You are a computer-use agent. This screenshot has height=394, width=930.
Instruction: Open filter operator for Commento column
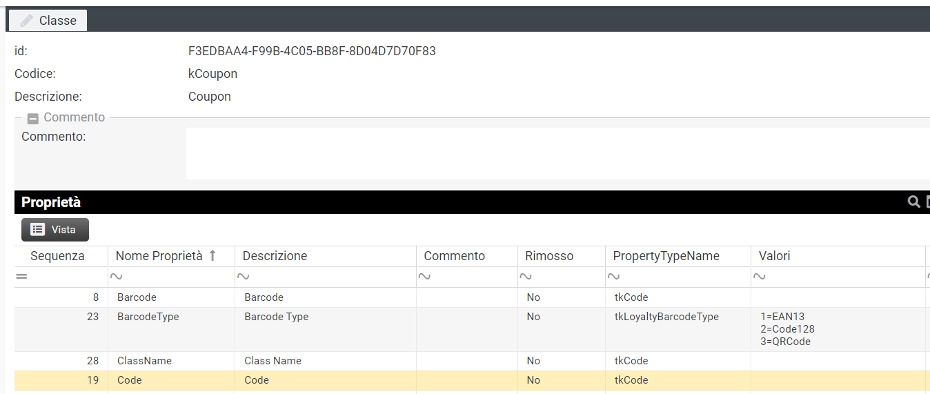click(x=424, y=277)
